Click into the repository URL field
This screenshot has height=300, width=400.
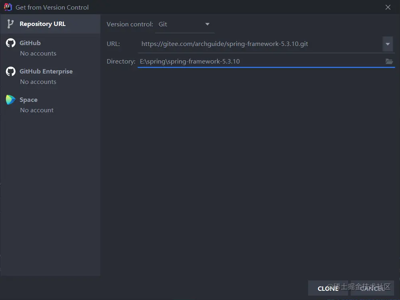260,44
